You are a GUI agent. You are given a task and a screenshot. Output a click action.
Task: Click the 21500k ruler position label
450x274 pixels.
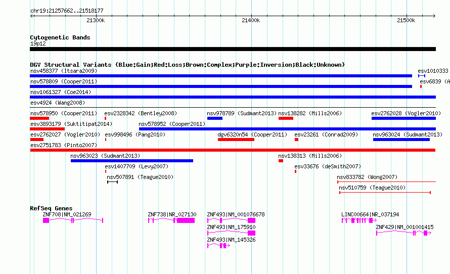(x=406, y=20)
